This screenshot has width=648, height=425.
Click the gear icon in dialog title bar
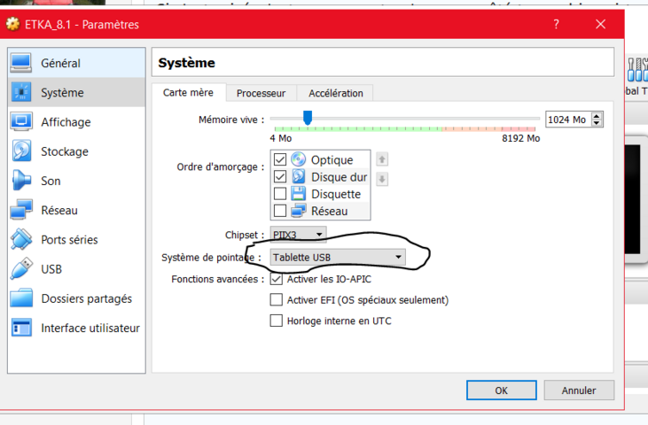pos(12,24)
